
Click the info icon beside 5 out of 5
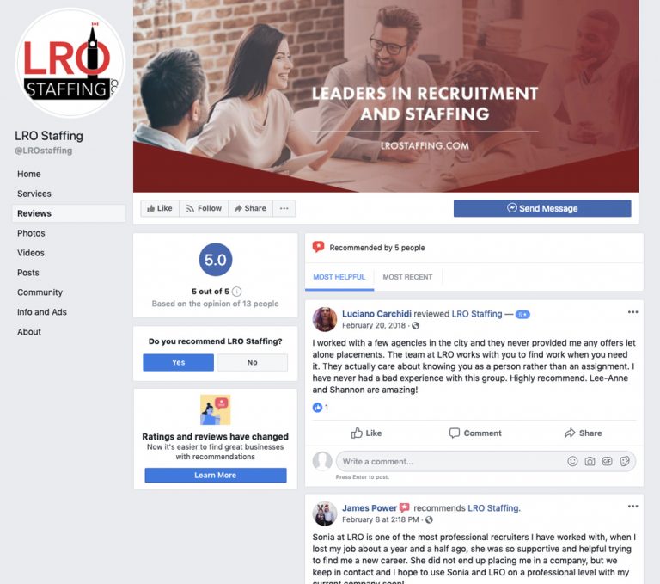pos(237,292)
